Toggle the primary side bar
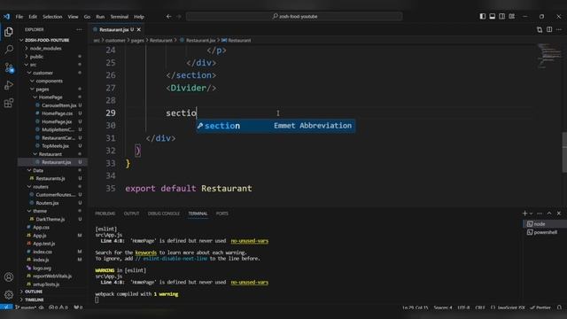Image resolution: width=567 pixels, height=319 pixels. click(483, 16)
